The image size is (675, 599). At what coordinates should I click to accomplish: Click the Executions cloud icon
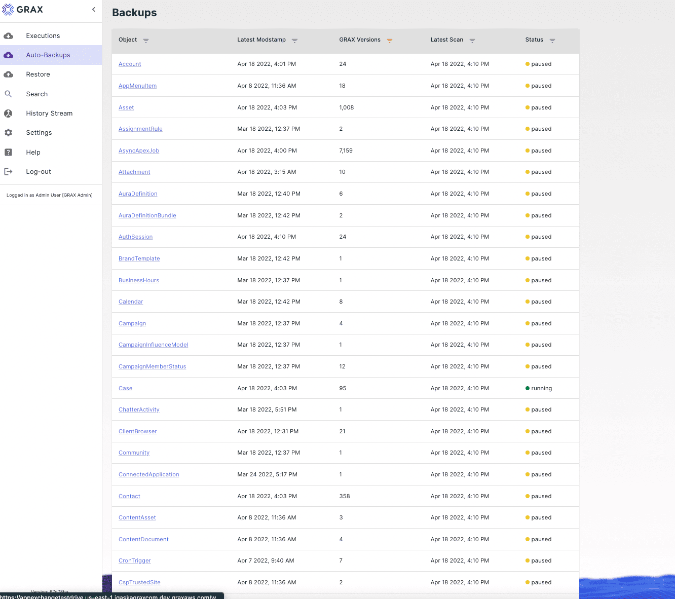[x=9, y=36]
